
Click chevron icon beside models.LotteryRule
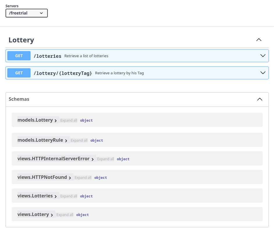(x=66, y=141)
